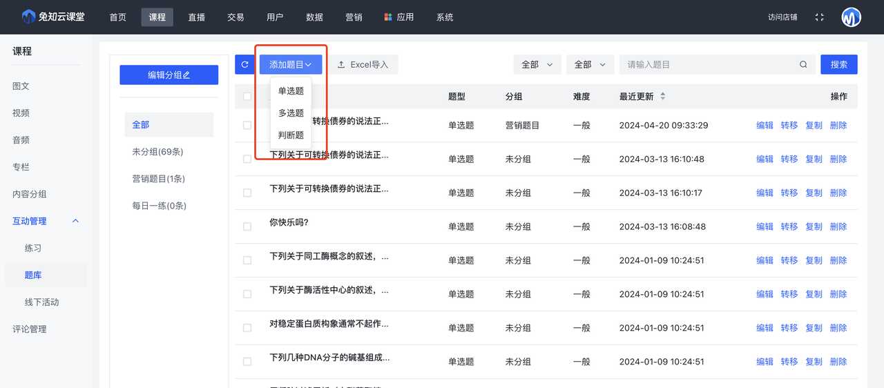
Task: Check the box for 你快乐吗? row
Action: tap(247, 226)
